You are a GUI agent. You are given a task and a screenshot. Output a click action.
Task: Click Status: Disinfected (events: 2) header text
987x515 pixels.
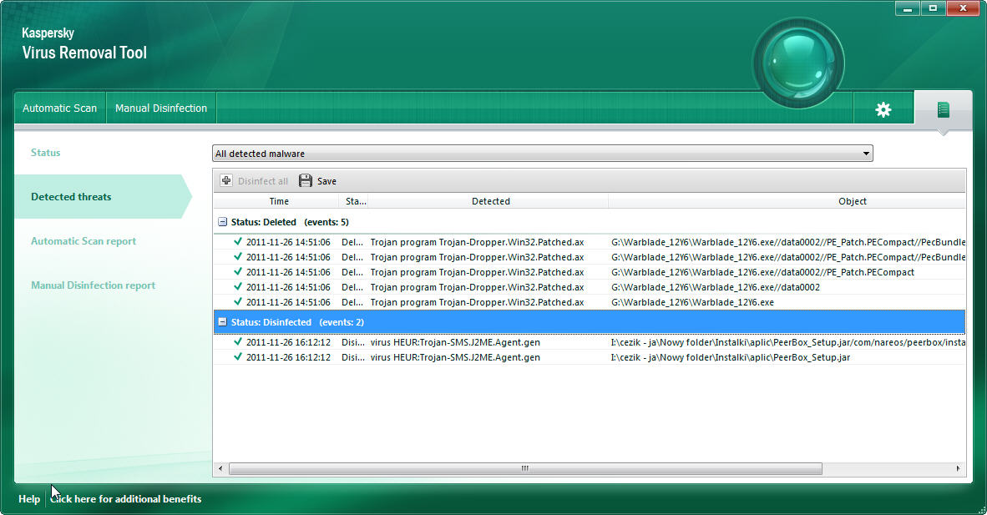(x=297, y=321)
